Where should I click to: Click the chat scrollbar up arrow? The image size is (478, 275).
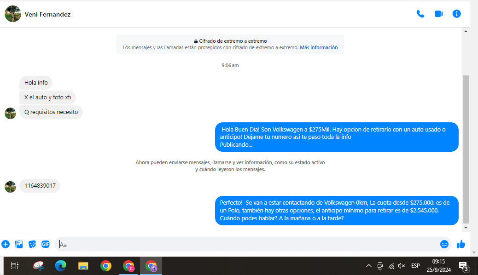pos(466,31)
